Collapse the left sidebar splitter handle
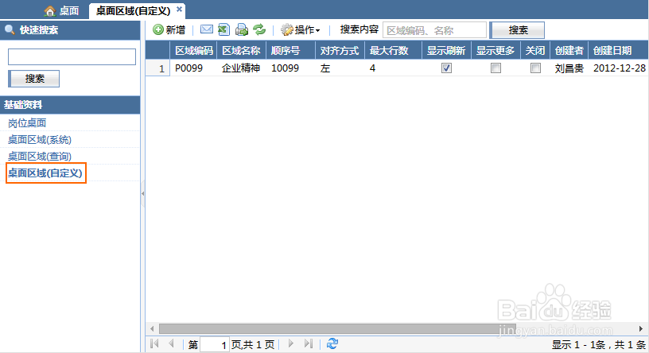The width and height of the screenshot is (649, 353). 143,193
